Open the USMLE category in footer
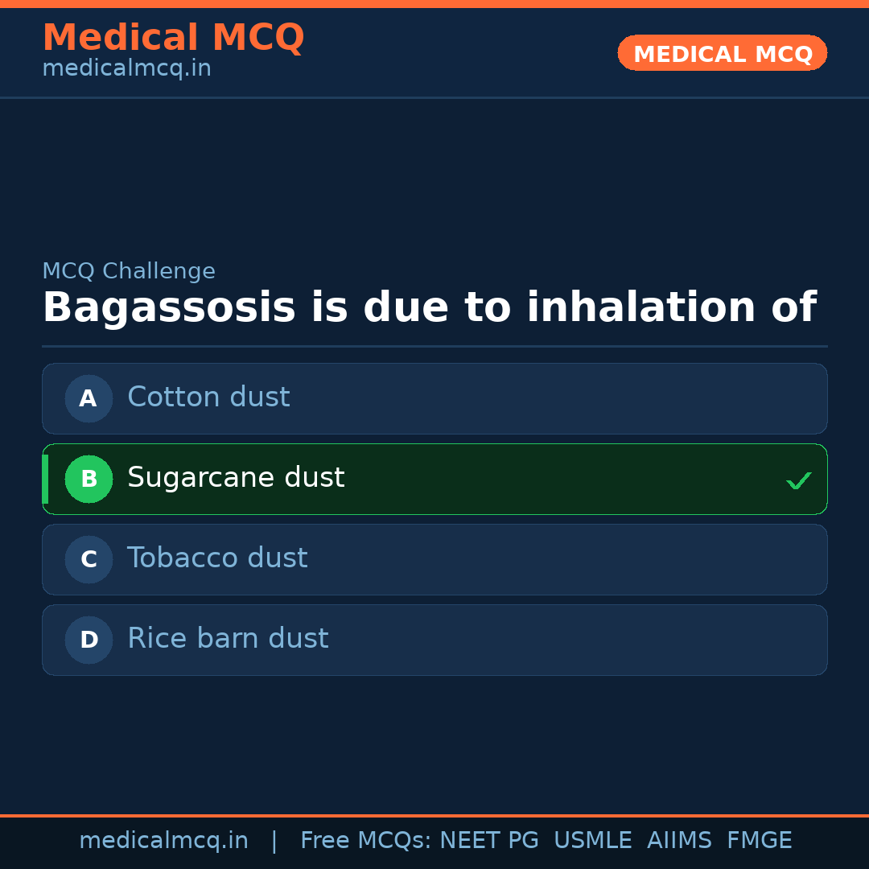Image resolution: width=869 pixels, height=869 pixels. pyautogui.click(x=593, y=839)
